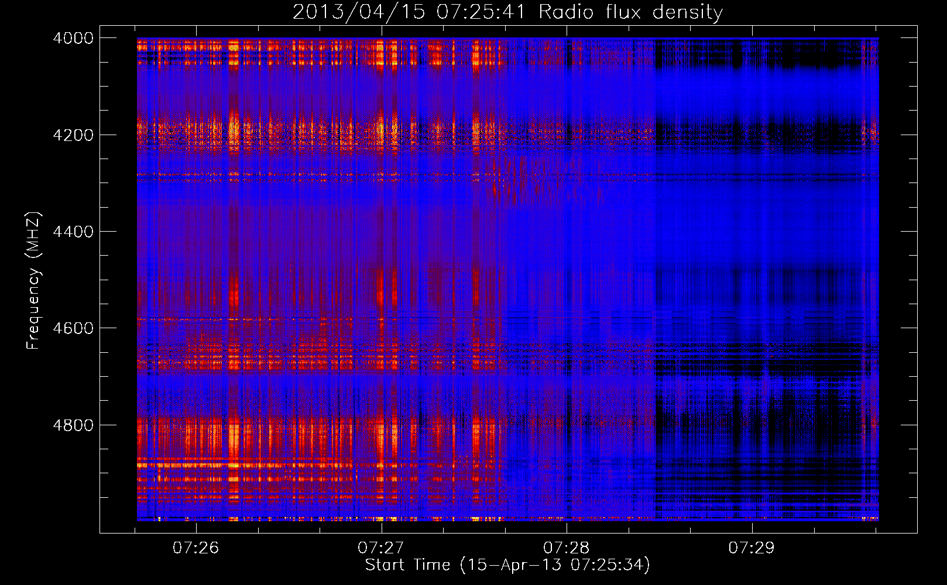The height and width of the screenshot is (585, 947).
Task: Click the 'Frequency (MHZ)' y-axis title
Action: pos(33,281)
